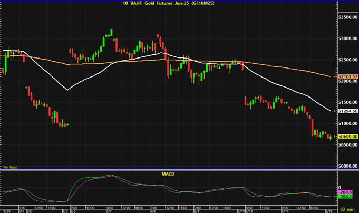
Task: Click the 53500.00 price axis label
Action: (348, 17)
